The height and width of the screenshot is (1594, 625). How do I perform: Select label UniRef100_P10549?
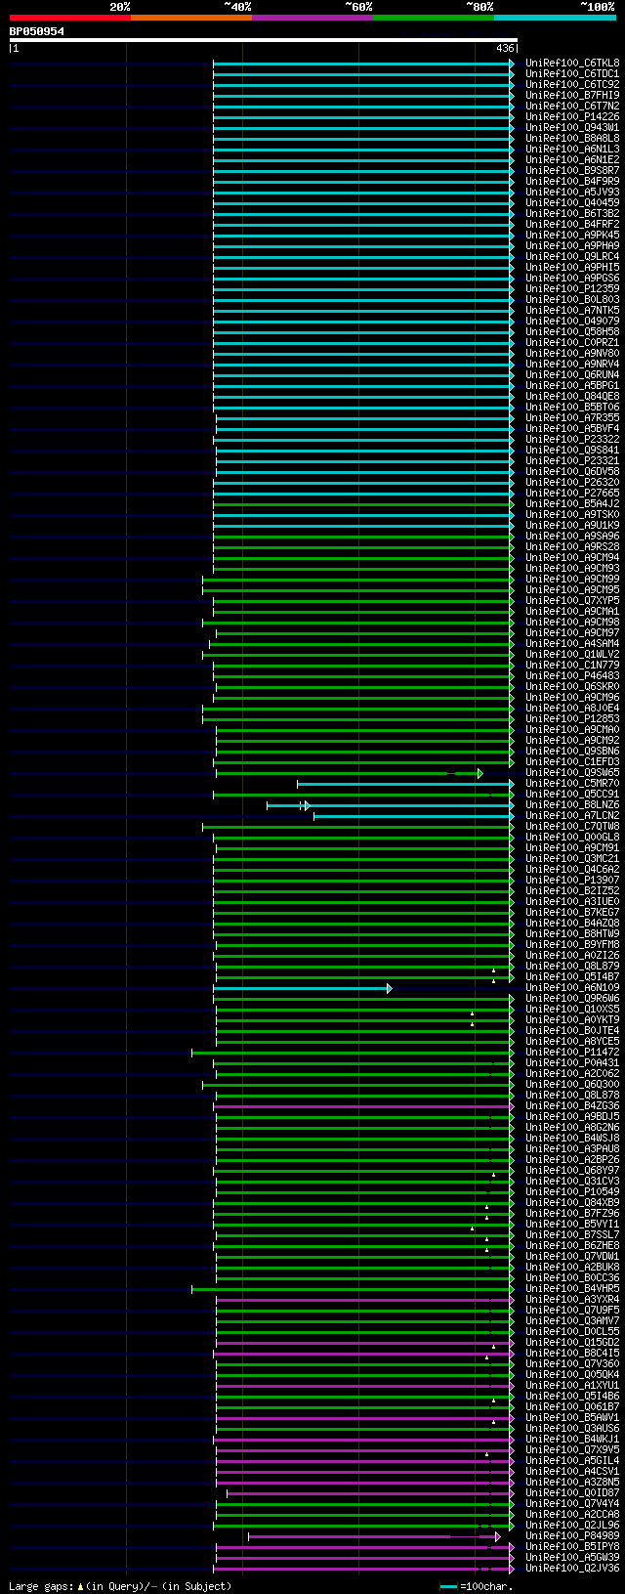(572, 1192)
